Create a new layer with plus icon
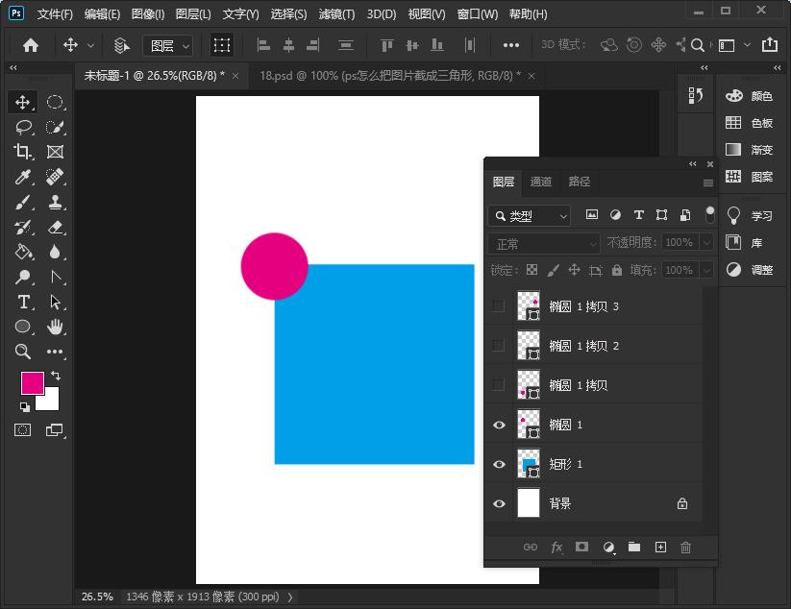The image size is (791, 609). tap(660, 547)
